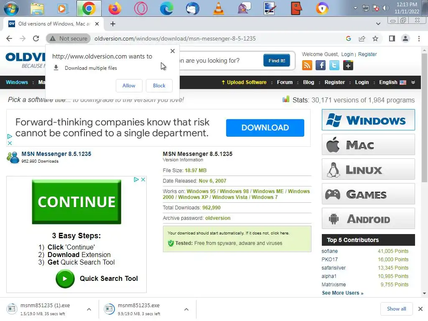Click the plus share icon
Screen dimensions: 428x321
[348, 66]
